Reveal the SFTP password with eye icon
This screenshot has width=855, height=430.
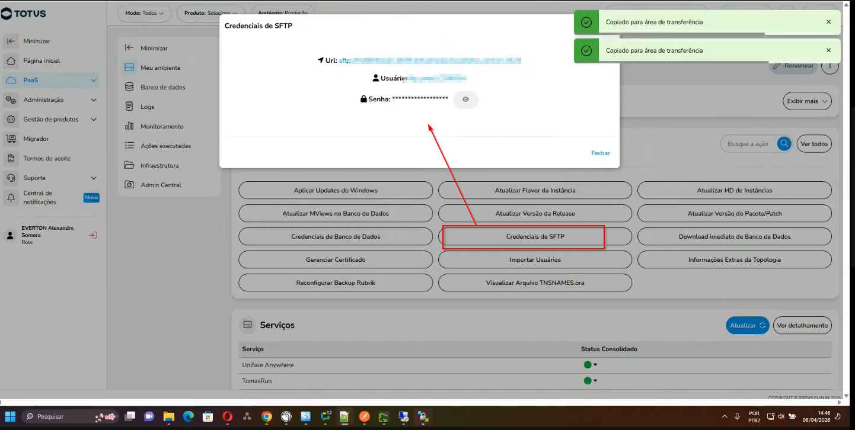tap(465, 100)
